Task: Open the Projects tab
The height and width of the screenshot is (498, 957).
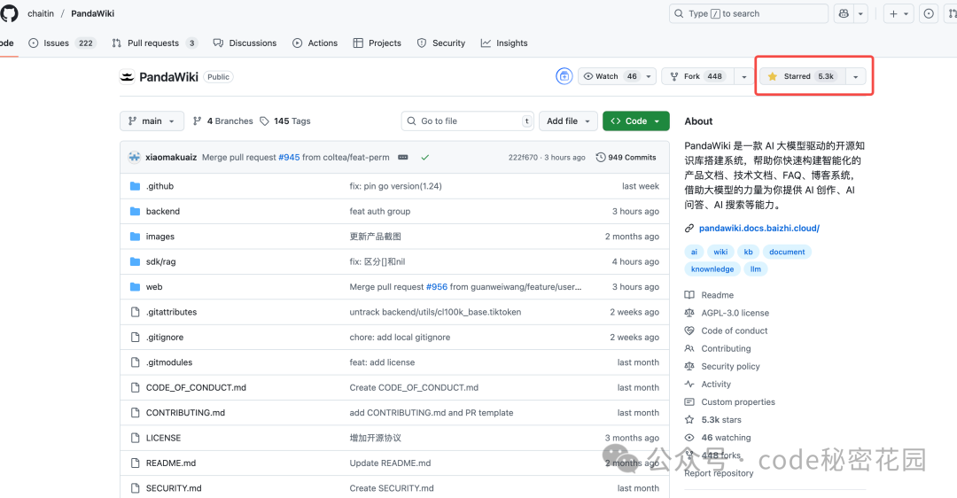Action: pyautogui.click(x=377, y=43)
